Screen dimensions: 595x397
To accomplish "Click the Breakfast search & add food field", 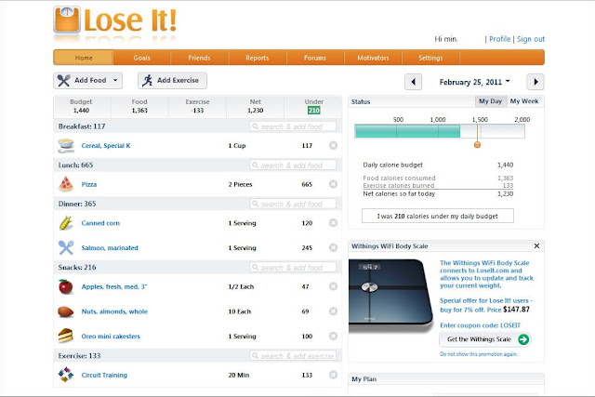I will click(293, 126).
